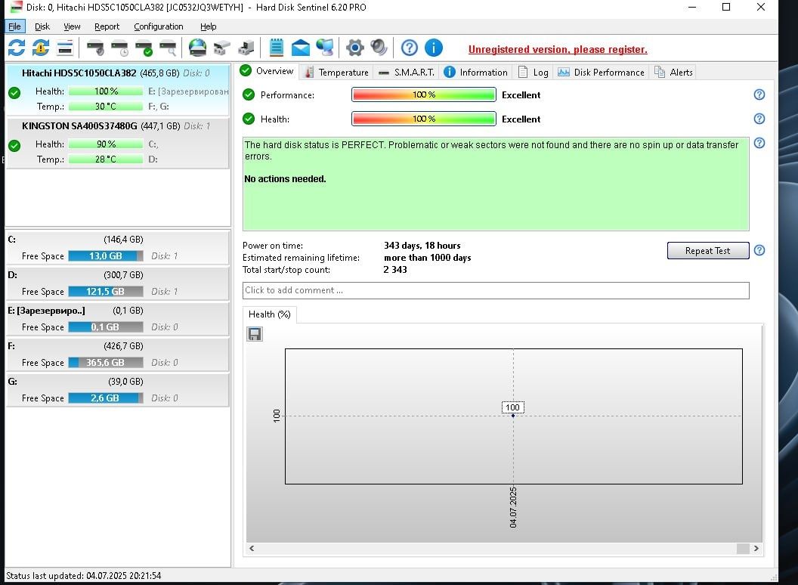
Task: Click the Hitachi Temp. 30 °C bar
Action: click(106, 107)
